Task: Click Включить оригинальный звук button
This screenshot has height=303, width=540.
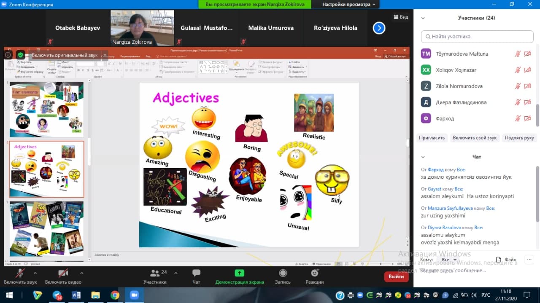Action: tap(65, 55)
